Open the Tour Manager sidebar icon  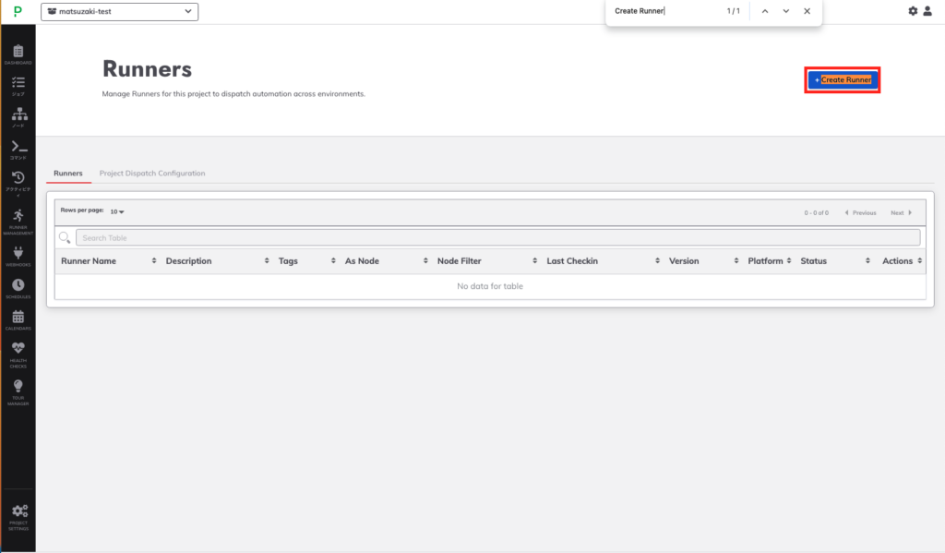tap(18, 389)
